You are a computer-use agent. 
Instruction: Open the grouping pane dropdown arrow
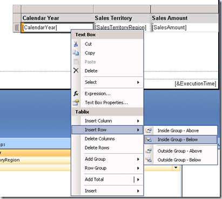pyautogui.click(x=176, y=168)
